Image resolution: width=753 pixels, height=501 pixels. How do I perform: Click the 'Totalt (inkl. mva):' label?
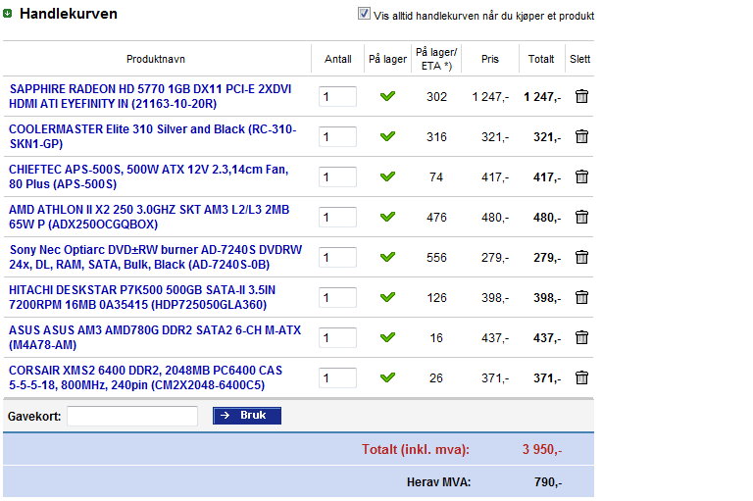click(x=416, y=450)
